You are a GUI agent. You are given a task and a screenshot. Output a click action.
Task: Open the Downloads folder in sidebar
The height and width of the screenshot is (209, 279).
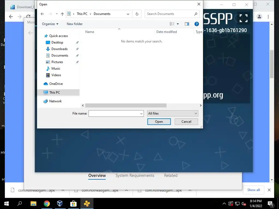pyautogui.click(x=59, y=49)
